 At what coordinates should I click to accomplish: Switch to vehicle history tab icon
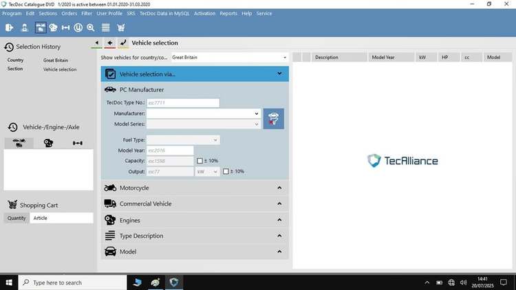19,143
